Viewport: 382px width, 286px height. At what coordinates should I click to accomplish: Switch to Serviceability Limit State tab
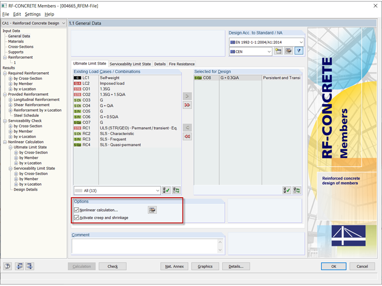130,64
